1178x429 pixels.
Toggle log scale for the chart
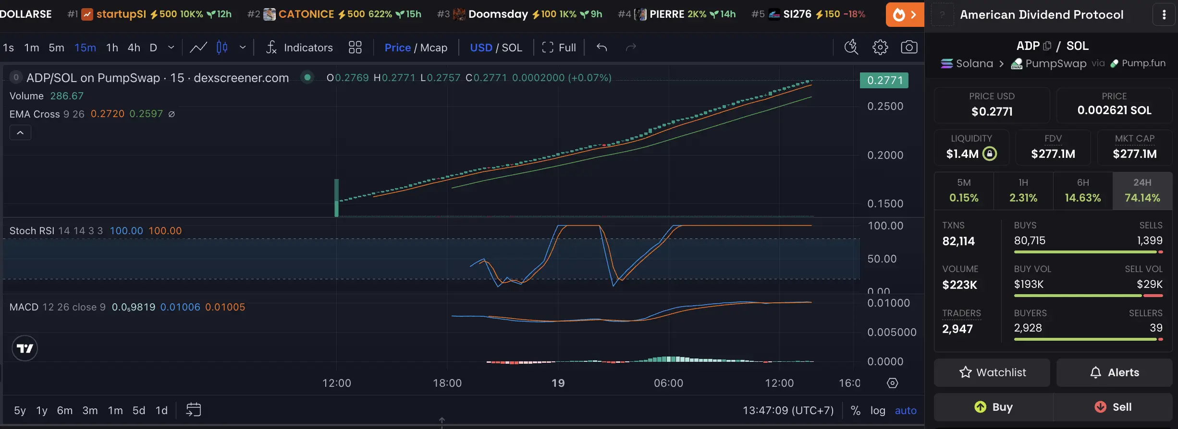(x=878, y=410)
